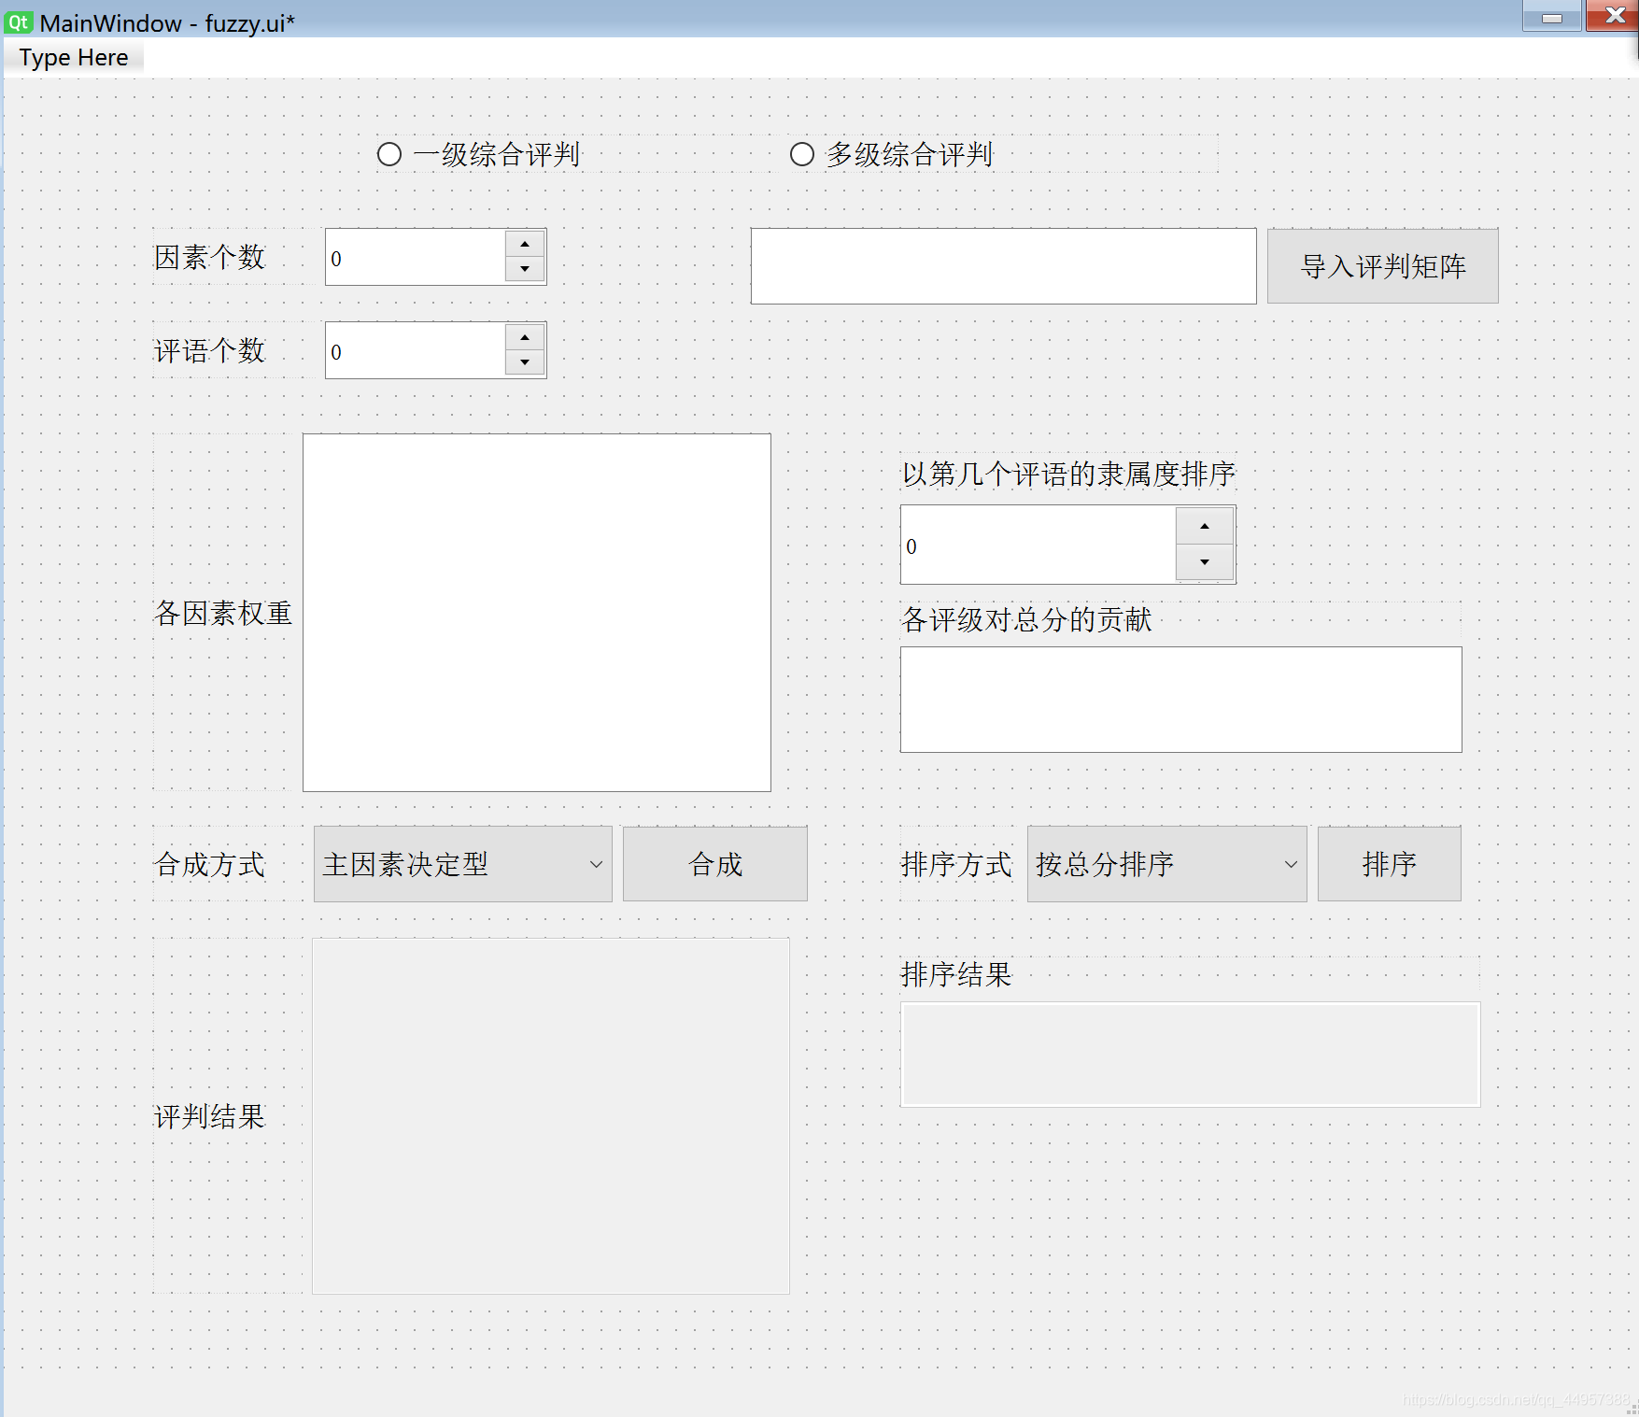Click the 排序结果 text box
The width and height of the screenshot is (1639, 1417).
(1189, 1054)
